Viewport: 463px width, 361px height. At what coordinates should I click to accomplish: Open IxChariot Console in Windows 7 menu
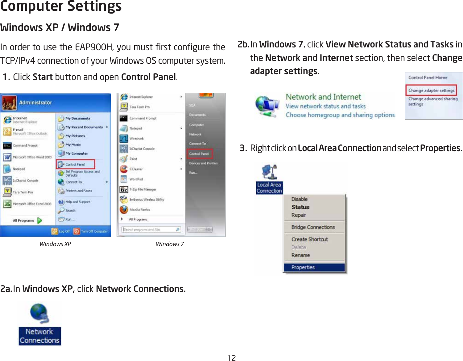pos(137,148)
